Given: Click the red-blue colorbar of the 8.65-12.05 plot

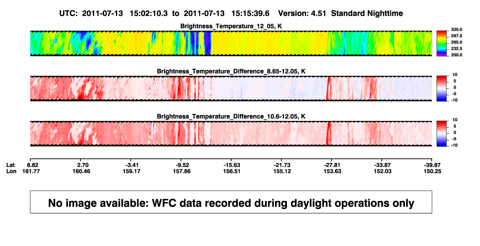Looking at the screenshot, I should click(x=442, y=88).
